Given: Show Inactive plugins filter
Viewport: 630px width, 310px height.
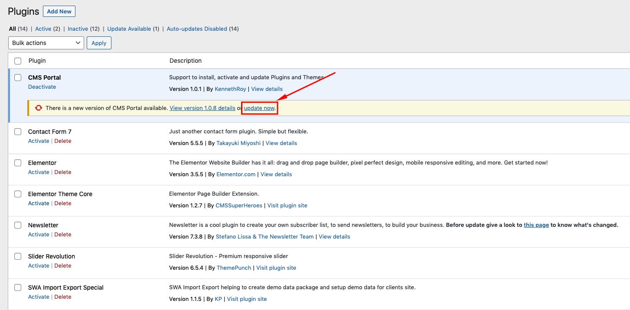Looking at the screenshot, I should click(x=78, y=29).
